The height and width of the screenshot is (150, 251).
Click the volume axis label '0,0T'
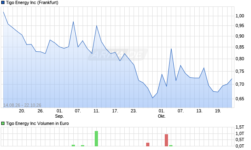coord(240,146)
